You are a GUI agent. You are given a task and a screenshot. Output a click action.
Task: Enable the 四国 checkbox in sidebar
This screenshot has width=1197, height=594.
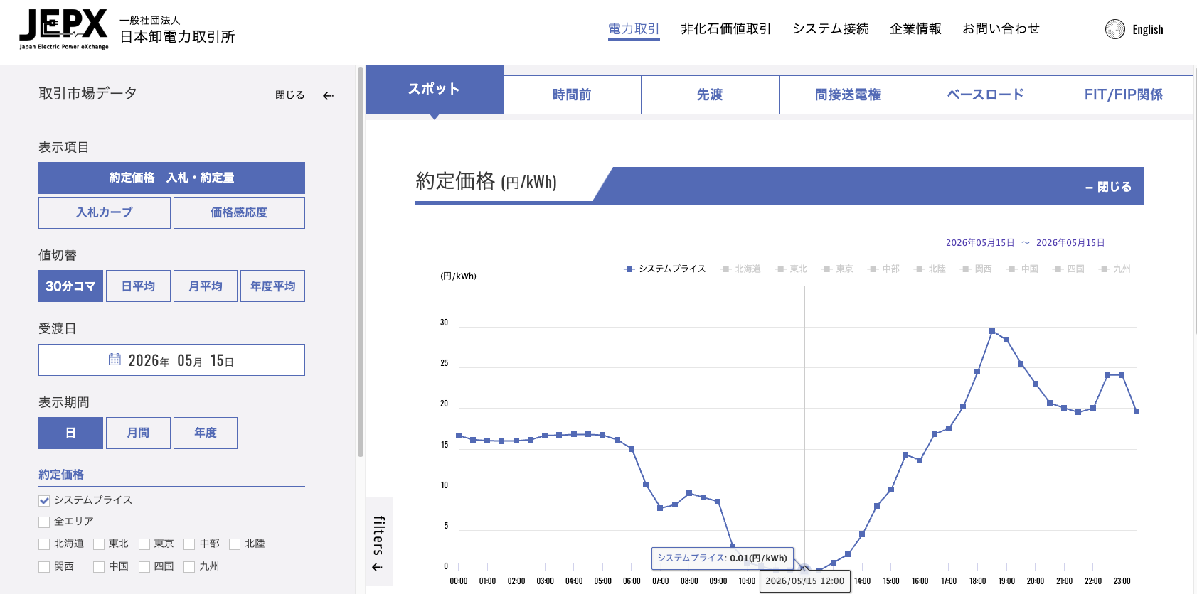(x=144, y=567)
